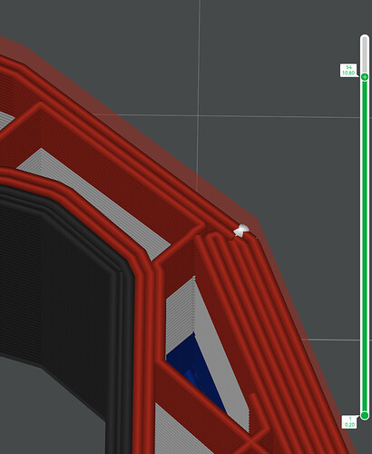Screen dimensions: 372x454
Task: Click the gray sparse infill strip near top-left
Action: (x=6, y=120)
